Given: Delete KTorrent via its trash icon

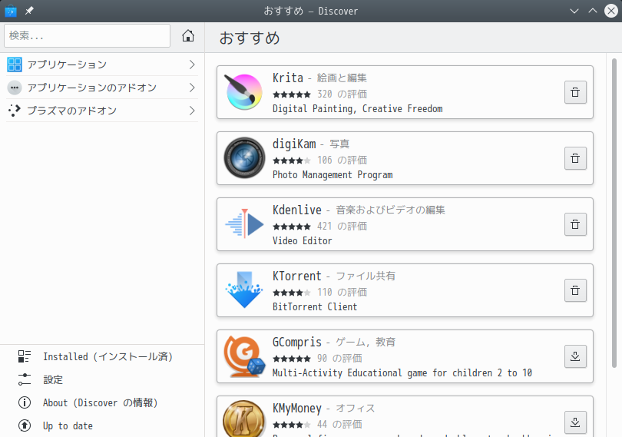Looking at the screenshot, I should click(575, 290).
